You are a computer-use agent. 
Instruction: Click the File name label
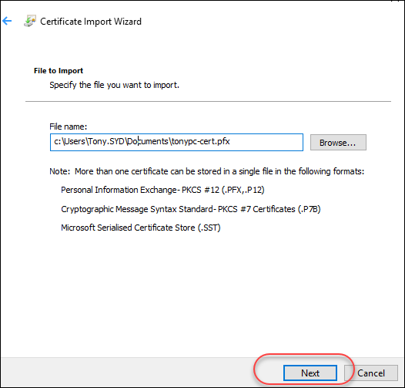coord(69,127)
